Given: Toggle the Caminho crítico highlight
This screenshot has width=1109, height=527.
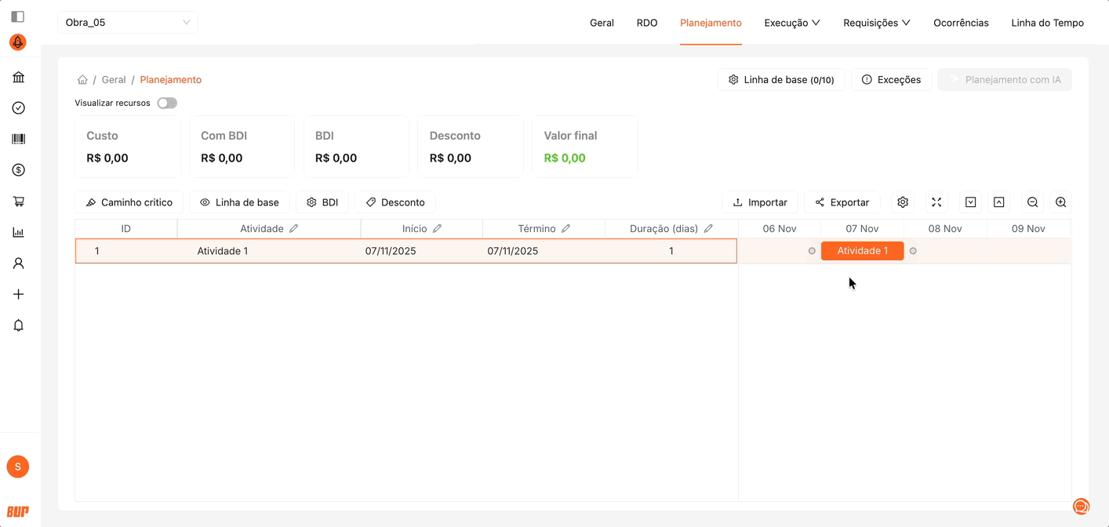Looking at the screenshot, I should click(129, 202).
